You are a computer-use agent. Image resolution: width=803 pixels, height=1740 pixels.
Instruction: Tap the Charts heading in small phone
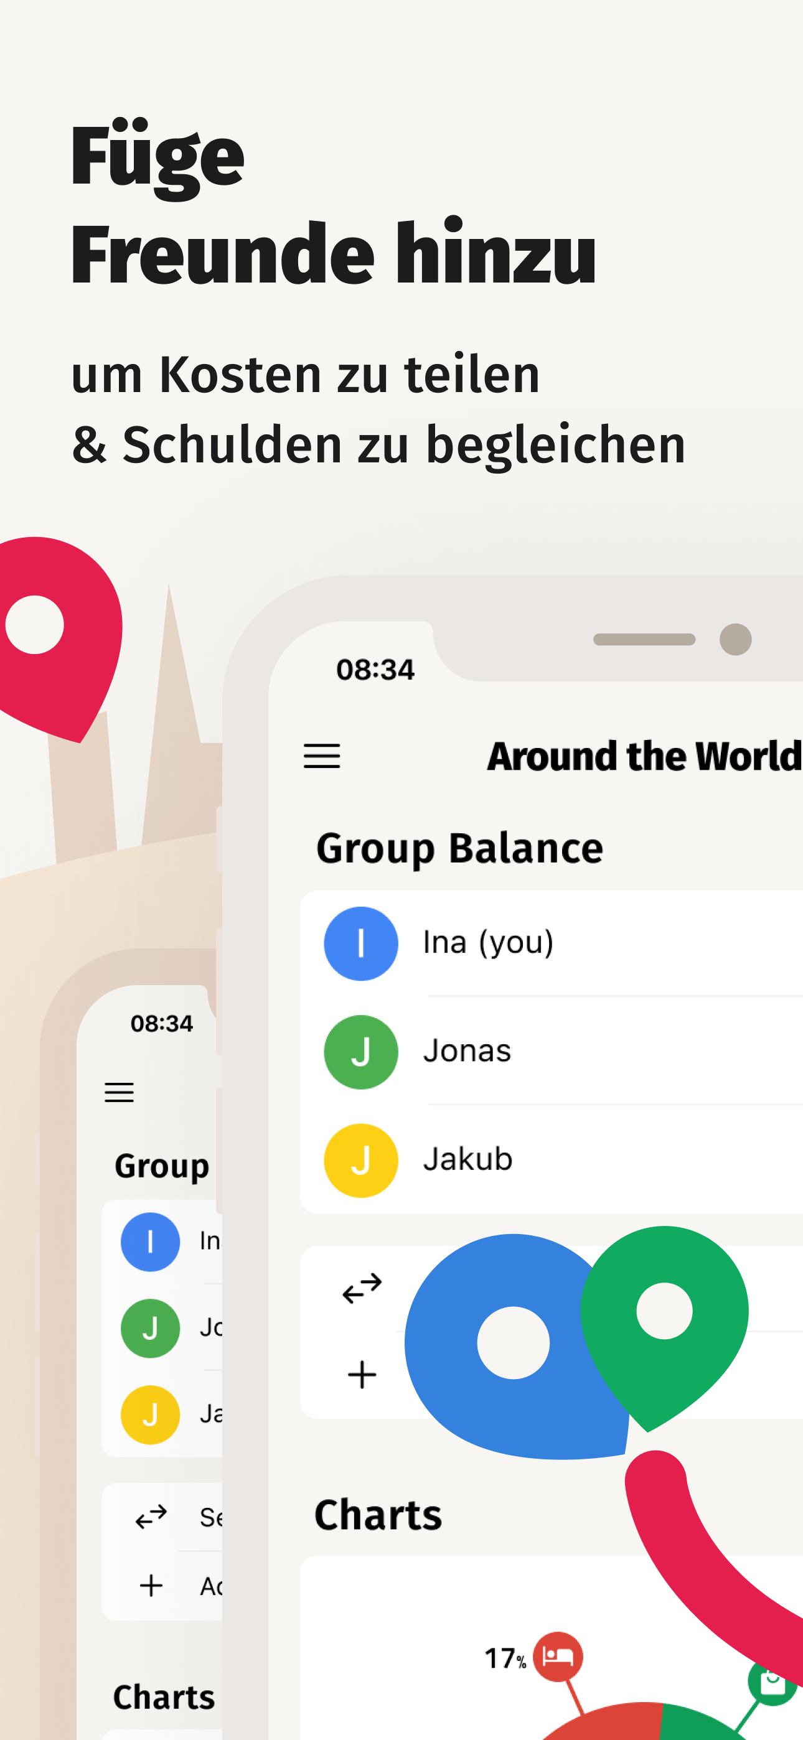pyautogui.click(x=164, y=1697)
